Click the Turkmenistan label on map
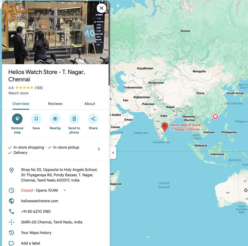 coord(133,88)
